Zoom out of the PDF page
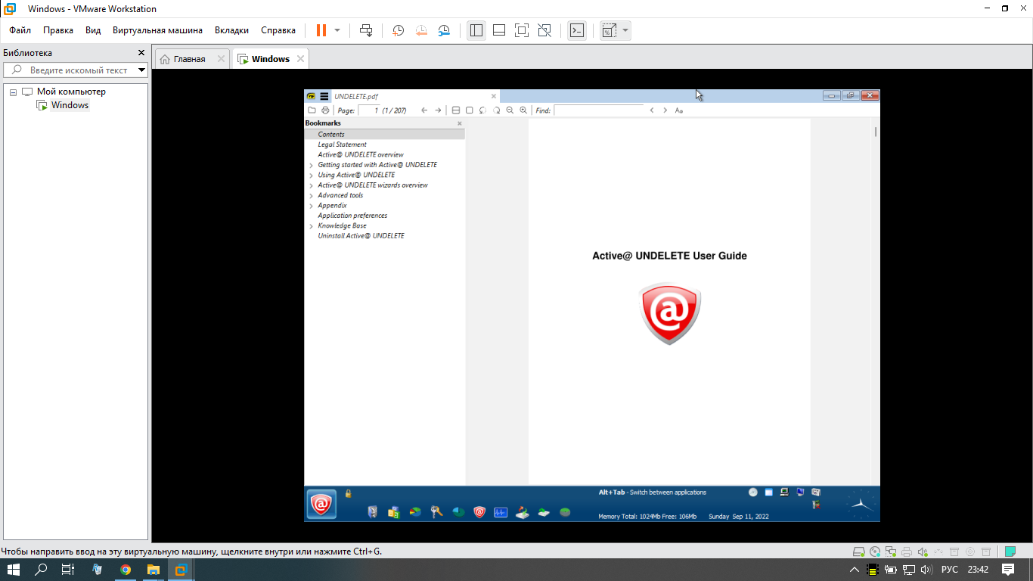The image size is (1033, 581). pos(510,110)
